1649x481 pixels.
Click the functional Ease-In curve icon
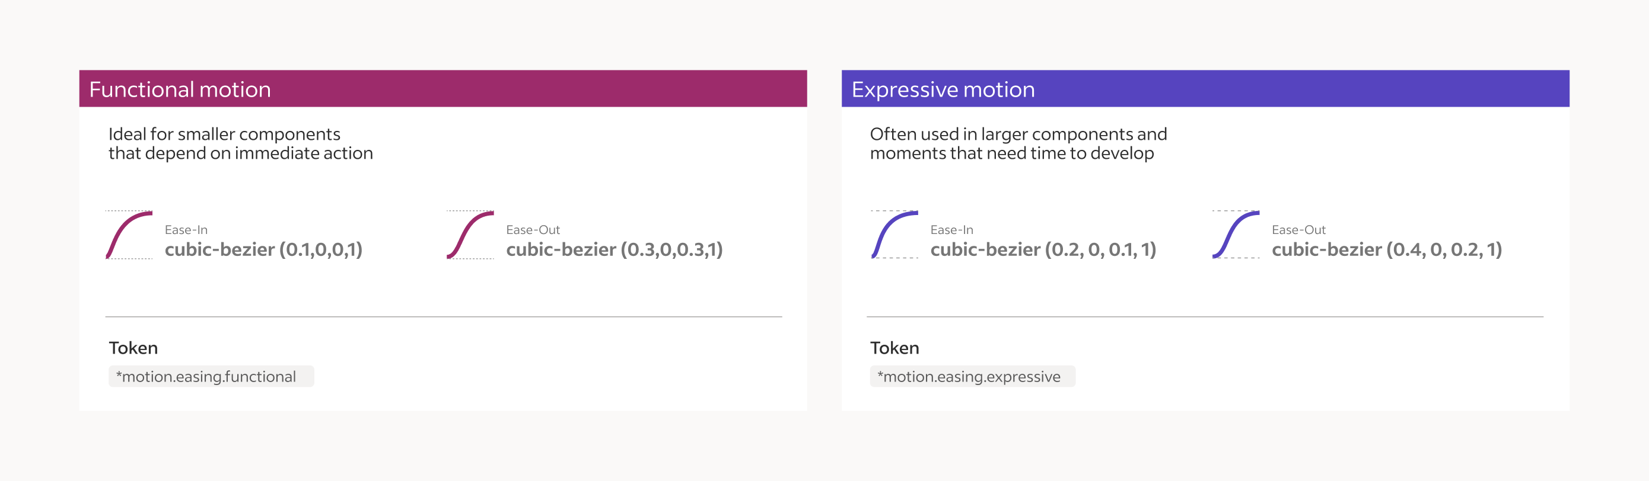(129, 235)
